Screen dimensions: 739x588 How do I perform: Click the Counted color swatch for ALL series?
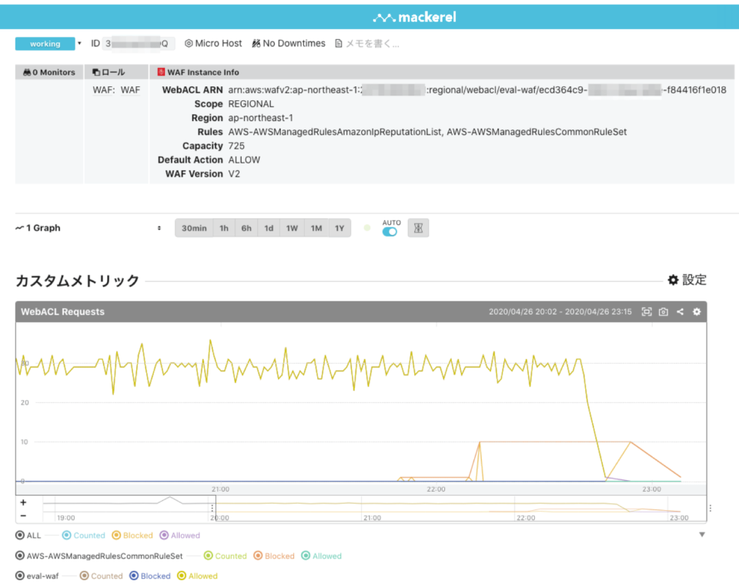tap(67, 535)
